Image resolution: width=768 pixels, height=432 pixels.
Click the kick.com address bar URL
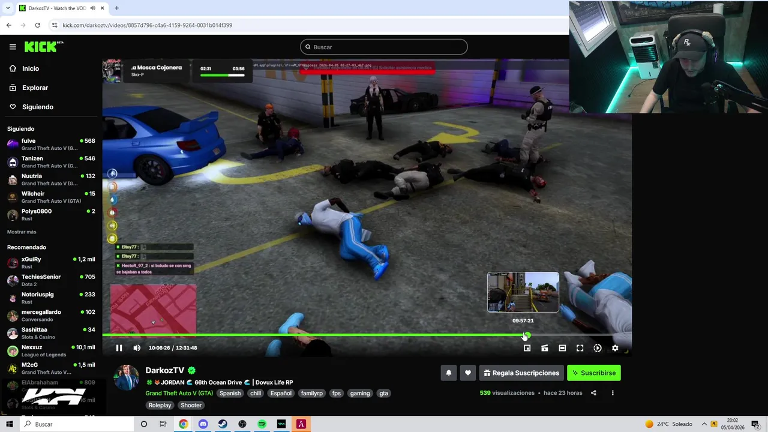click(148, 25)
